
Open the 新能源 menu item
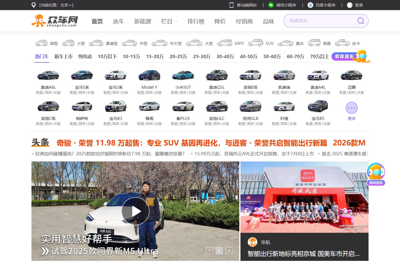pos(143,21)
